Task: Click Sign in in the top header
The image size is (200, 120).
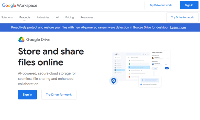Action: tap(189, 5)
